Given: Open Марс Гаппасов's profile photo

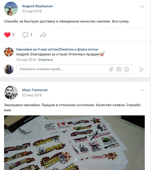Looking at the screenshot, I should point(11,93).
